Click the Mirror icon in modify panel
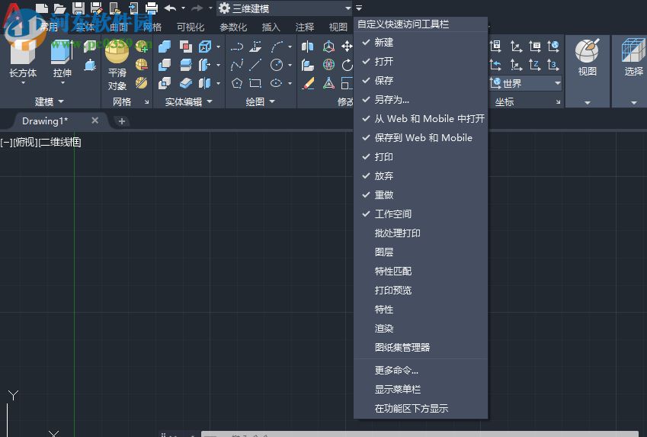The image size is (647, 437). (x=307, y=46)
